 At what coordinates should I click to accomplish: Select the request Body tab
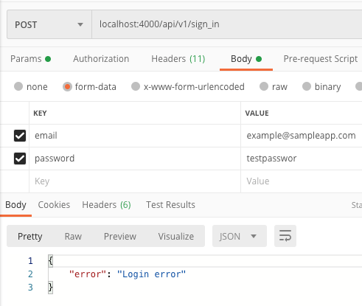tap(246, 59)
